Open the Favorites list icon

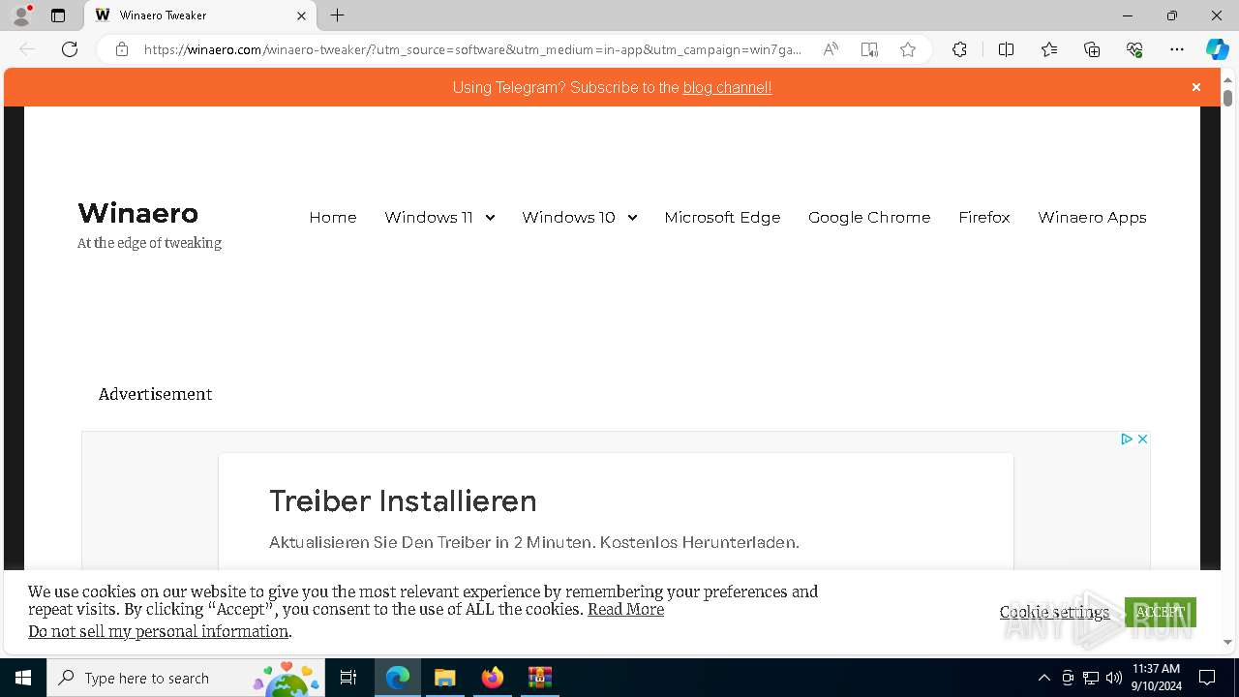tap(1049, 49)
